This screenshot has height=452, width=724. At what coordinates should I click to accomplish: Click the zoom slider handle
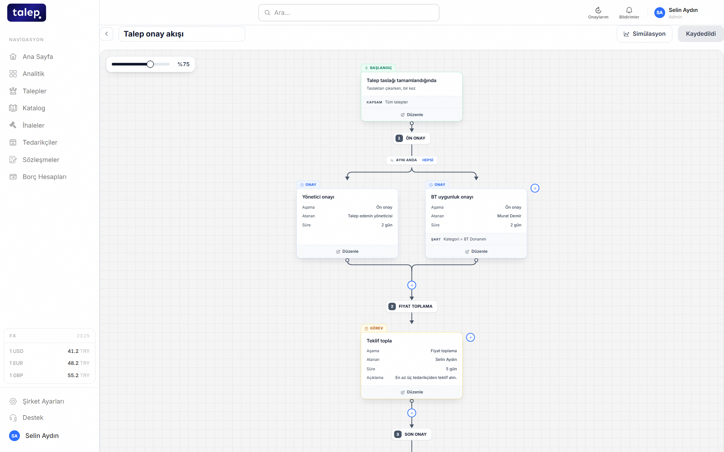[x=150, y=64]
